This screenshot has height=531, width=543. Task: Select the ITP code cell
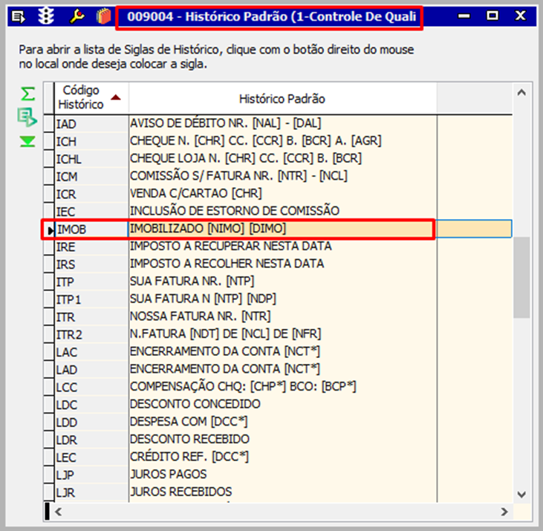91,281
